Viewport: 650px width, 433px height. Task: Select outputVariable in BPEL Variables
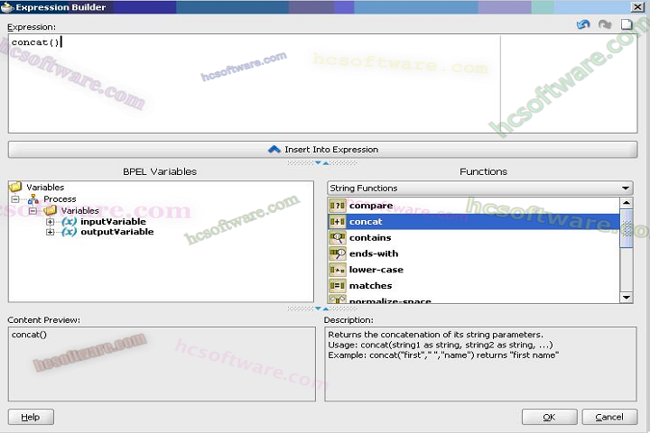(x=117, y=232)
